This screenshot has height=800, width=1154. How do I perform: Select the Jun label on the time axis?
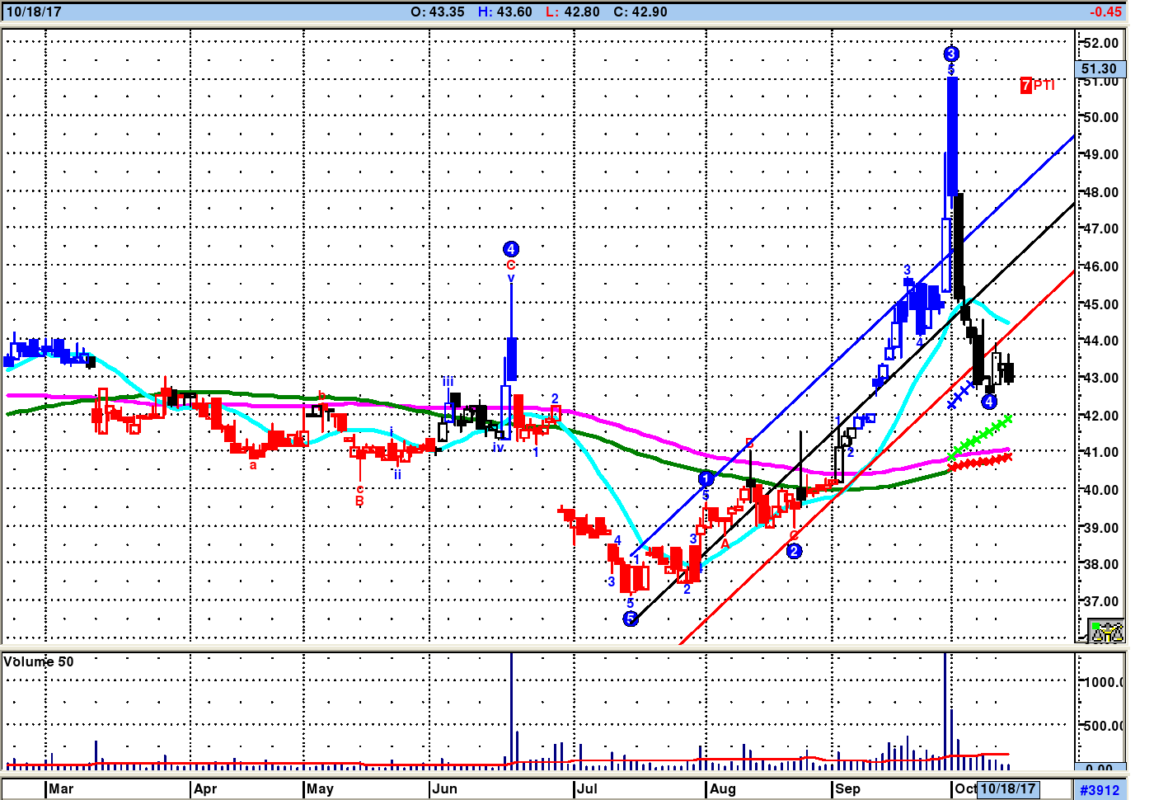pyautogui.click(x=444, y=788)
